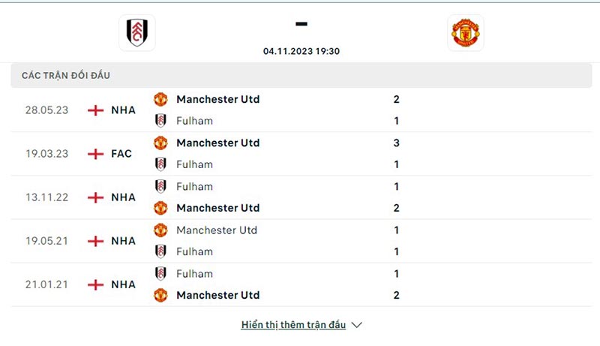Image resolution: width=600 pixels, height=346 pixels.
Task: Click the FAC competition label for 19.03.23
Action: pyautogui.click(x=121, y=154)
